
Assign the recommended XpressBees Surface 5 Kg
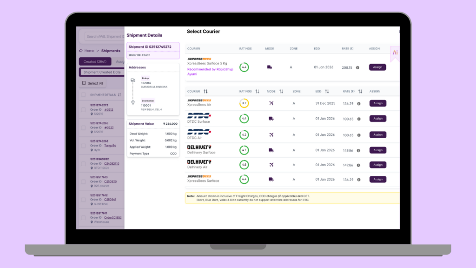(x=377, y=67)
